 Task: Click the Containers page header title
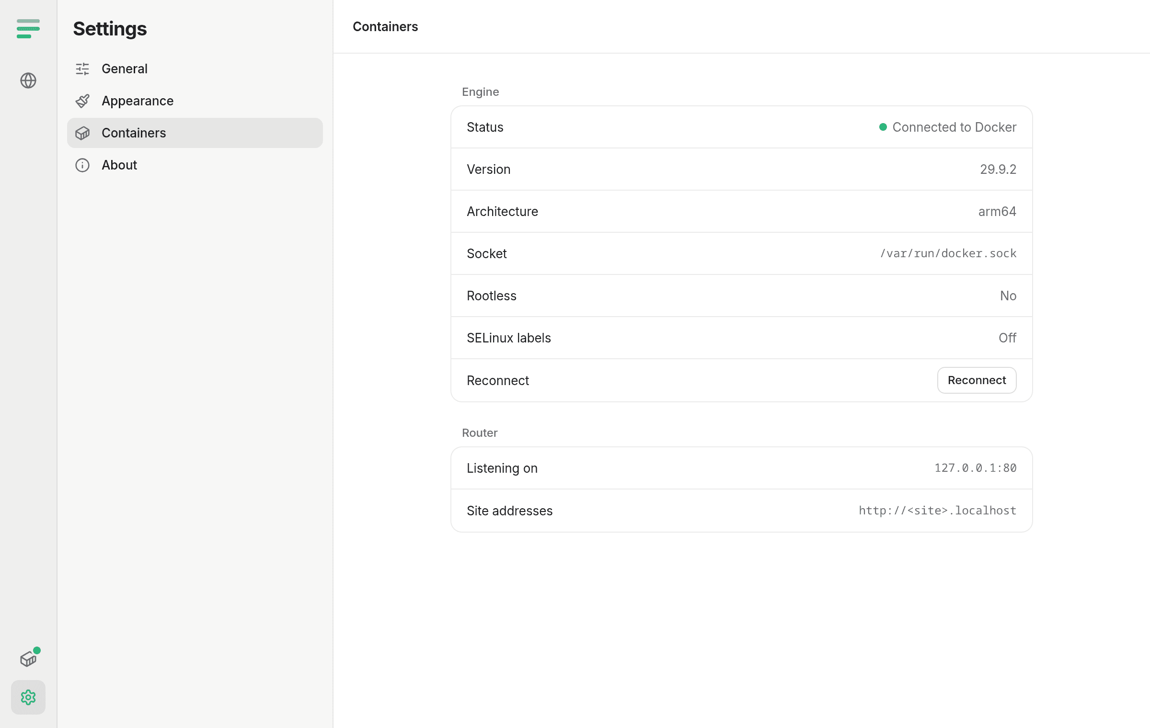click(x=385, y=27)
